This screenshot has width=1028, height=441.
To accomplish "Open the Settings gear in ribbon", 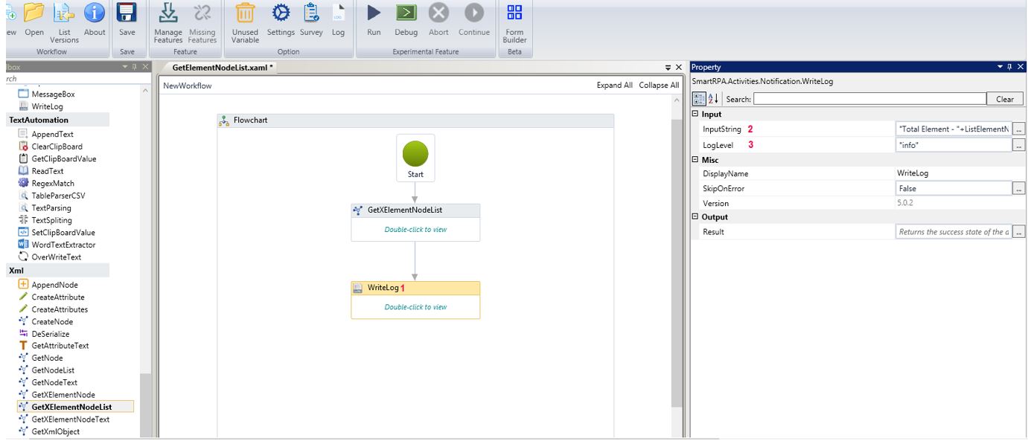I will pyautogui.click(x=281, y=14).
